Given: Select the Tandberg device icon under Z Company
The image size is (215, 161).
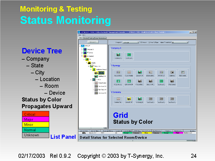Looking at the screenshot, I should click(x=139, y=99).
